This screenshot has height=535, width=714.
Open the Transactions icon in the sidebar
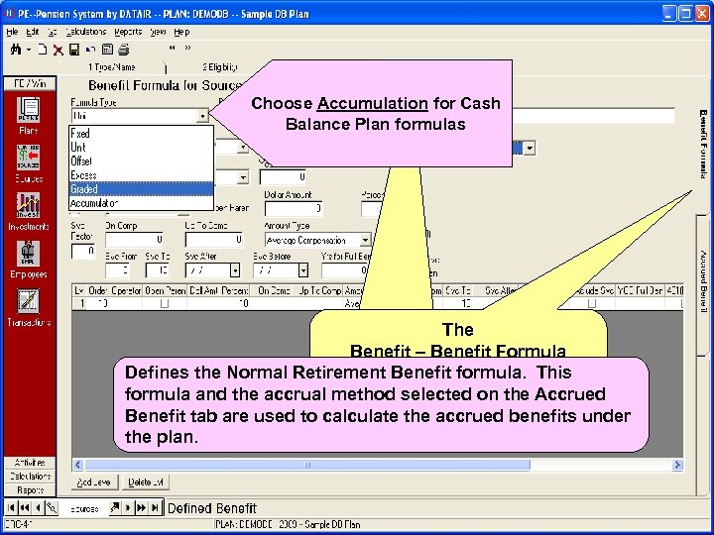click(28, 301)
